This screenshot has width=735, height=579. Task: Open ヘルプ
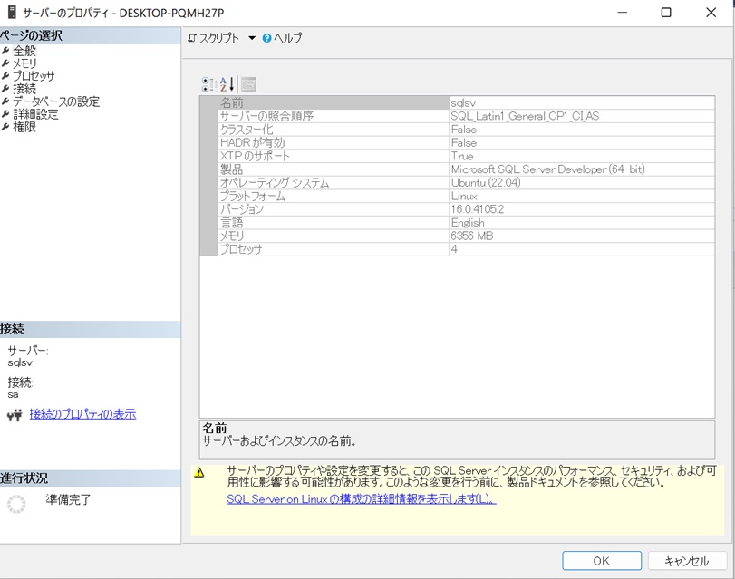(x=283, y=38)
